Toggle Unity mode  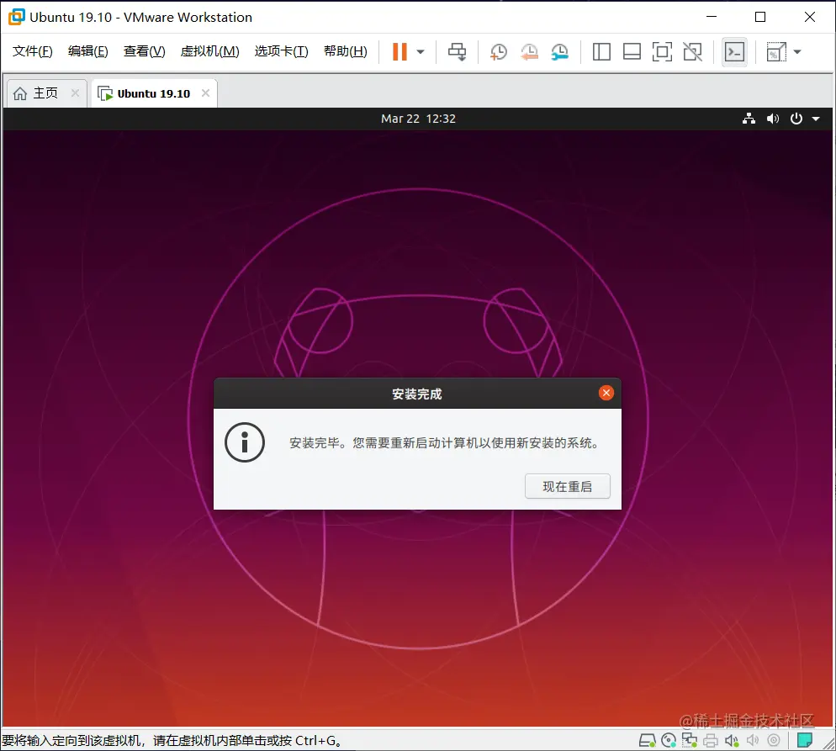pyautogui.click(x=692, y=51)
